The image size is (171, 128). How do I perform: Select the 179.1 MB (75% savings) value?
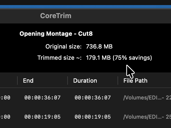pos(119,58)
